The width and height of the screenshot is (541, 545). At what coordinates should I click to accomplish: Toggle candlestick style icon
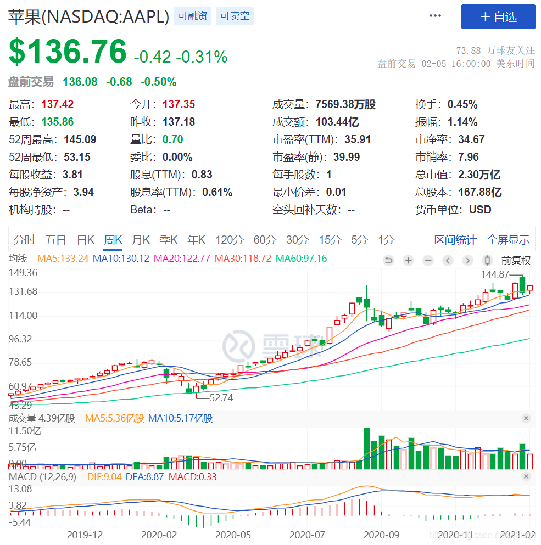pyautogui.click(x=487, y=260)
